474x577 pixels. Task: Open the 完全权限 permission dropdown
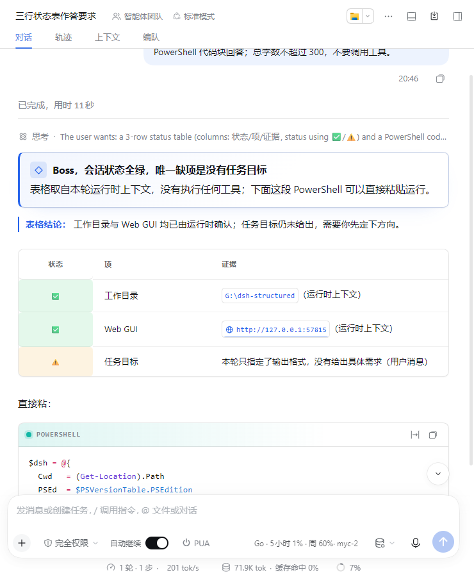(x=71, y=543)
